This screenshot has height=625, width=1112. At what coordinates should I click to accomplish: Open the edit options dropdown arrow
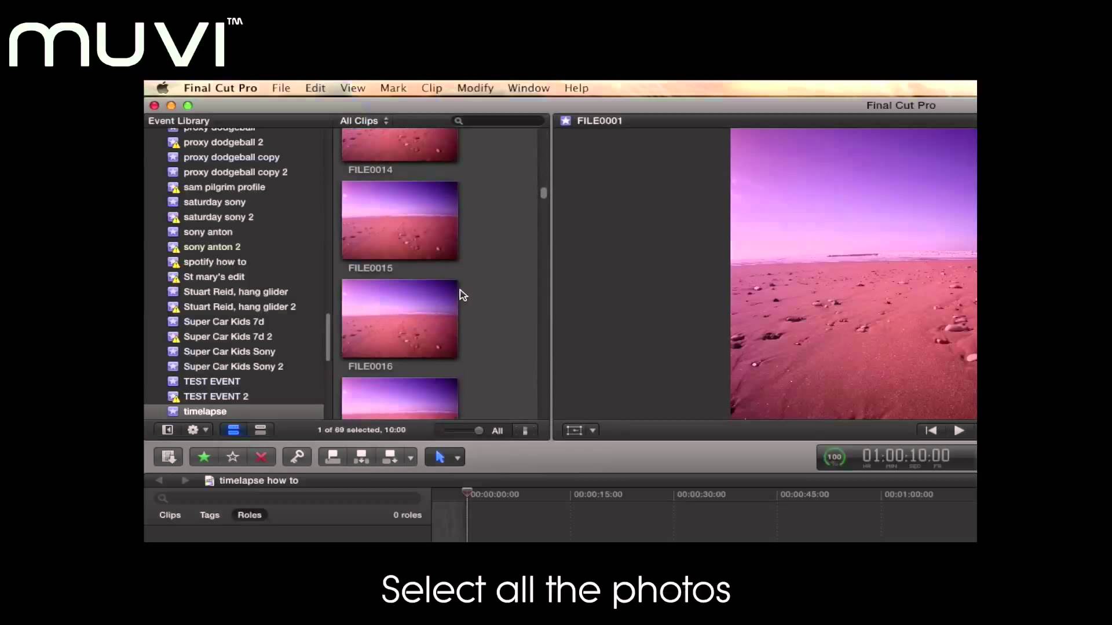click(411, 458)
